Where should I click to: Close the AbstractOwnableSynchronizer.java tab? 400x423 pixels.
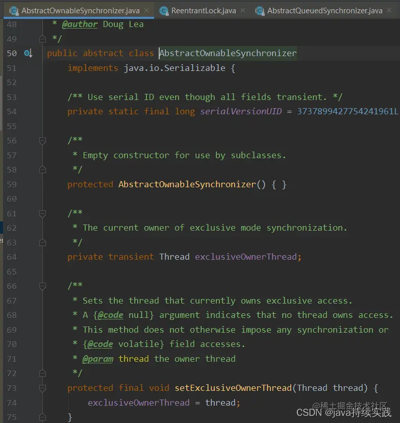pos(146,10)
